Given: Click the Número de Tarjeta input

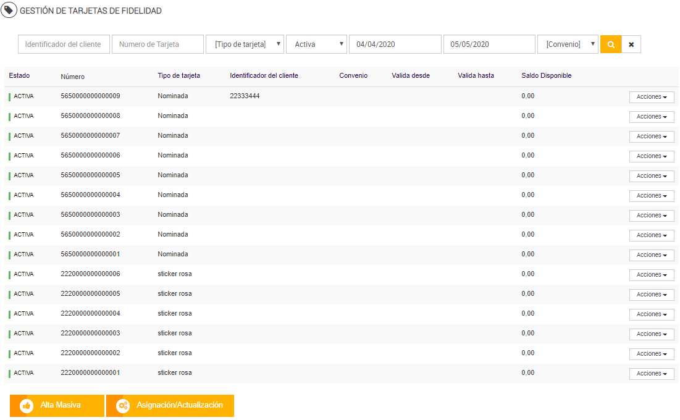Looking at the screenshot, I should point(157,44).
